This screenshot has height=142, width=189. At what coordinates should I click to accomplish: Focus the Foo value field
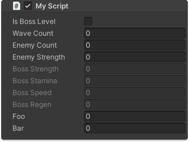(134, 116)
